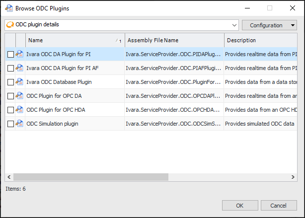Expand the Configuration button dropdown arrow
The image size is (305, 218).
[293, 25]
